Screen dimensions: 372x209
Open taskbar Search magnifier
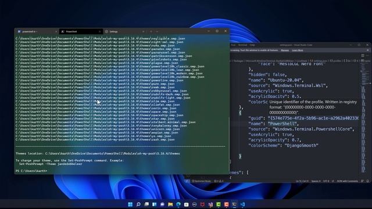[x=138, y=204]
